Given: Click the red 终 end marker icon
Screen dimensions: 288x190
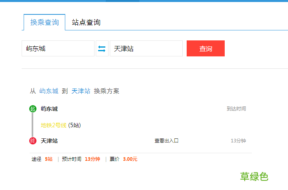Looking at the screenshot, I should click(x=32, y=141).
